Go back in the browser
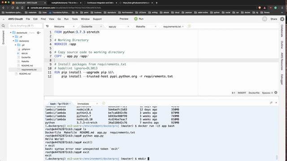The width and height of the screenshot is (287, 161). tap(3, 8)
